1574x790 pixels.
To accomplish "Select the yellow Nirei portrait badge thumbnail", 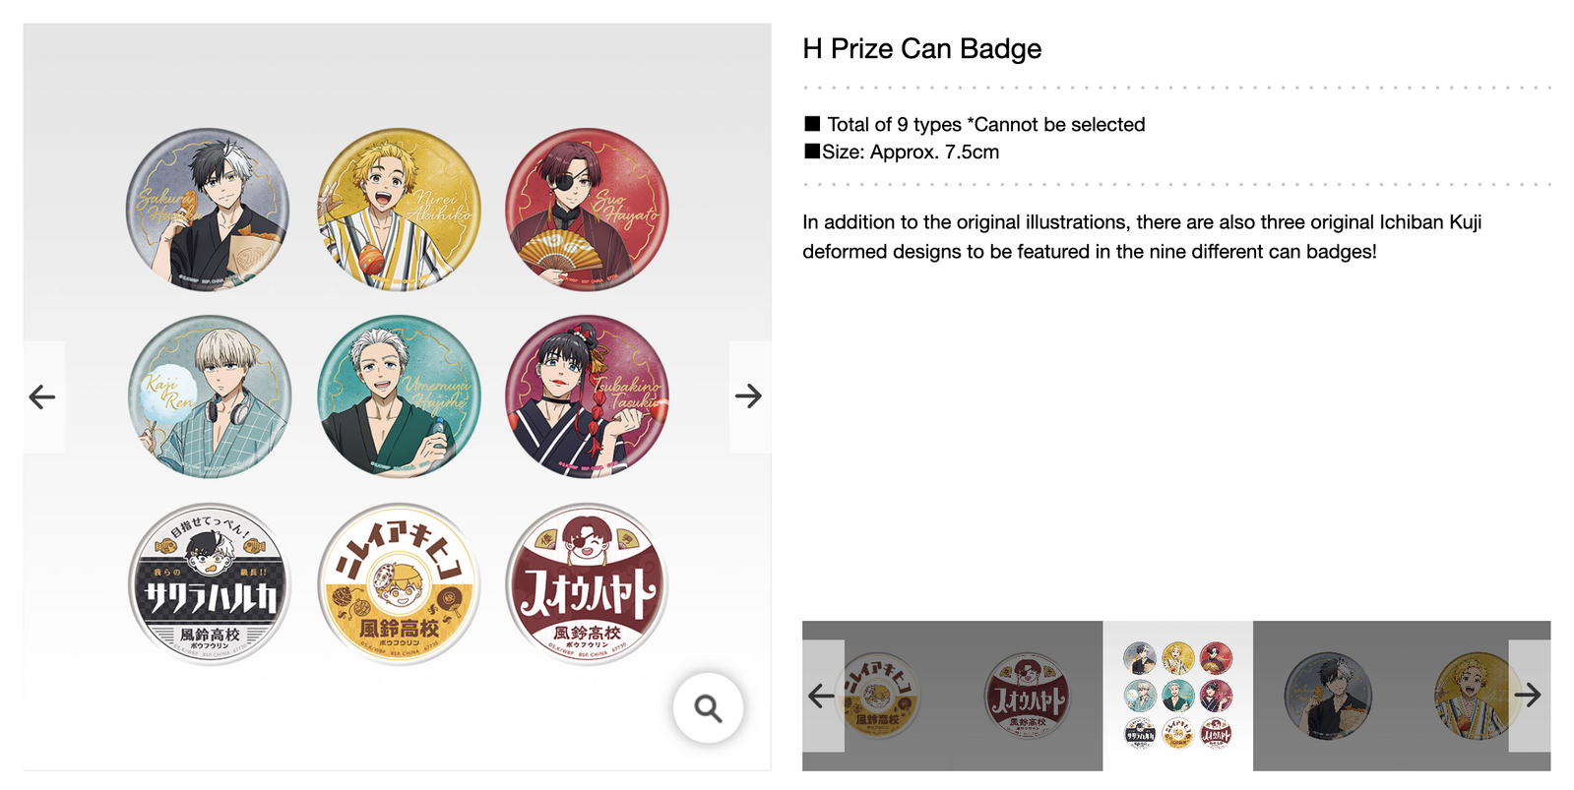I will 1473,696.
